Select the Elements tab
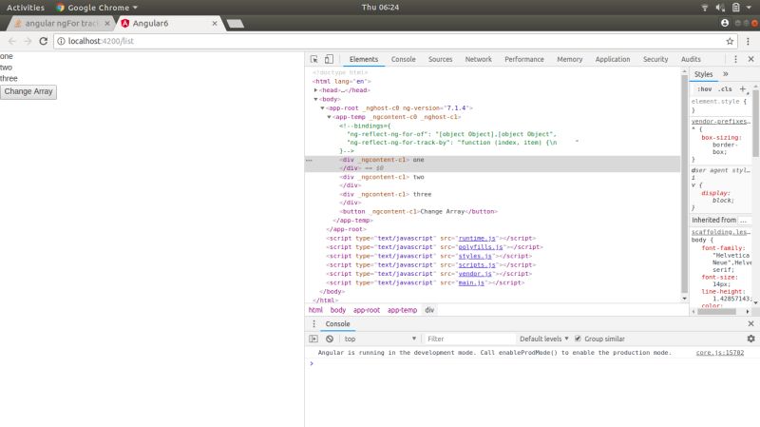 click(364, 59)
